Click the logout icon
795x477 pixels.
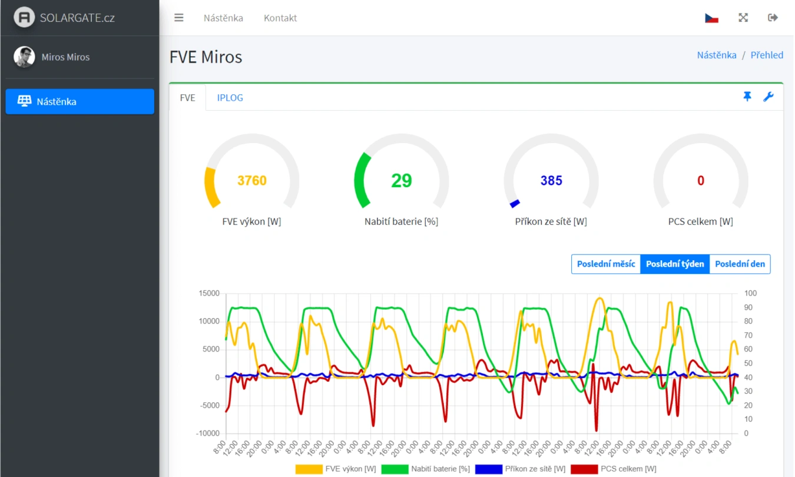coord(773,18)
